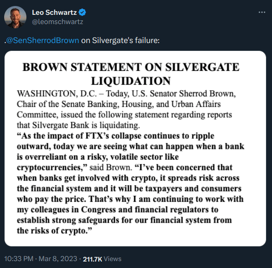272x268 pixels.
Task: Click the unbolded "said Brown." text
Action: (x=111, y=168)
